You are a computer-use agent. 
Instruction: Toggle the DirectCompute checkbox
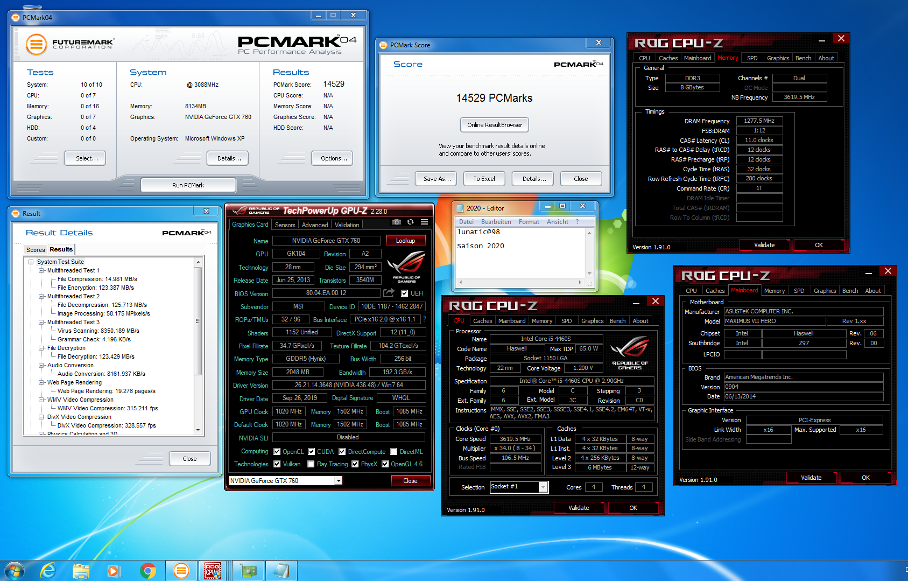click(342, 452)
